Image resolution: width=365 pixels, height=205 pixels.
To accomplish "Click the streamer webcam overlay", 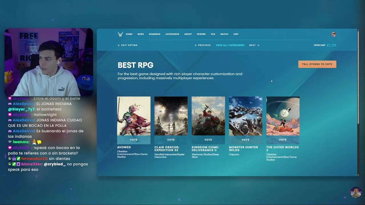I will tap(49, 62).
